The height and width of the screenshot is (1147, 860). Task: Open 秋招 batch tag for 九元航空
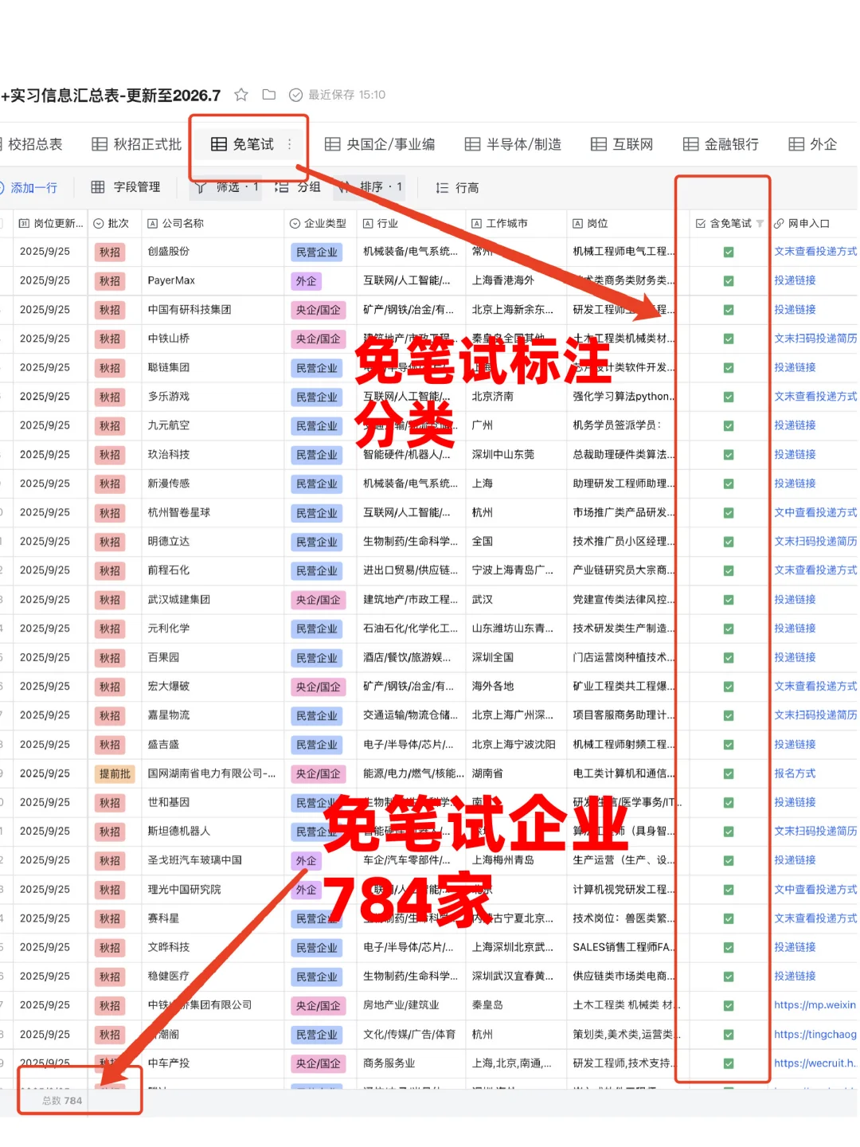(110, 426)
